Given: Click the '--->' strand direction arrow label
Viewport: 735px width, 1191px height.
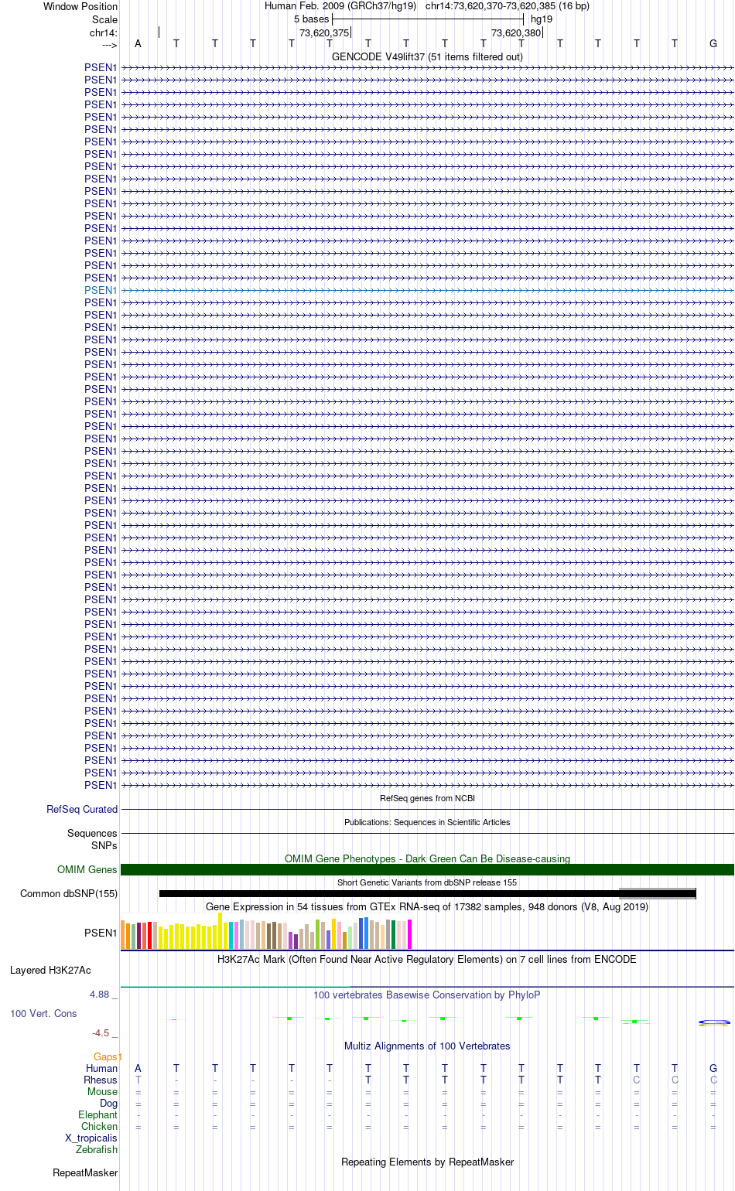Looking at the screenshot, I should pyautogui.click(x=109, y=45).
